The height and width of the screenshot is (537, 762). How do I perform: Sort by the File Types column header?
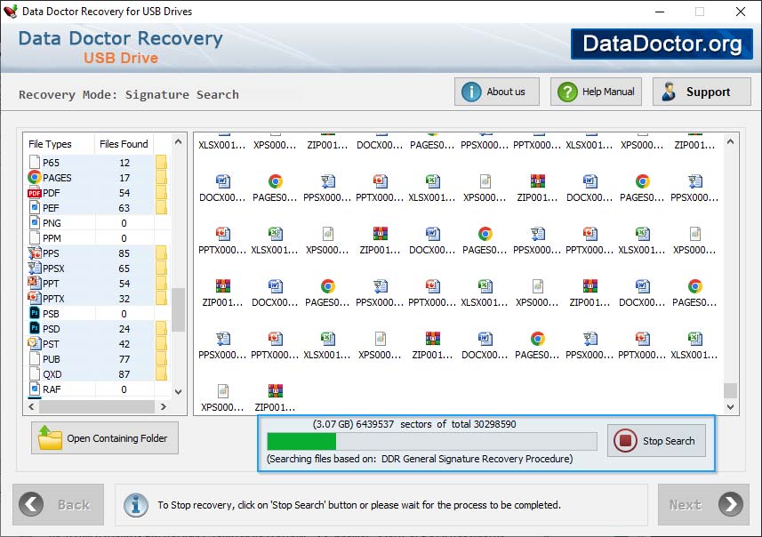pos(59,144)
